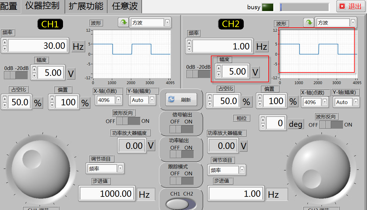This screenshot has width=367, height=210.
Task: Click the CH2 waveform refresh arrow icon
Action: coord(309,22)
